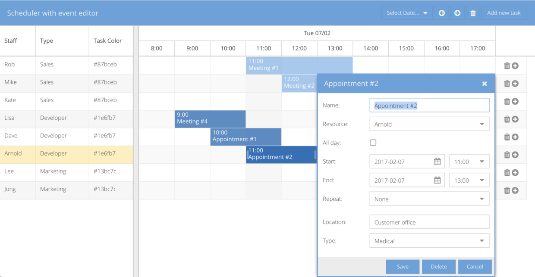
Task: Add a task on Lisa's row via plus icon
Action: point(516,119)
